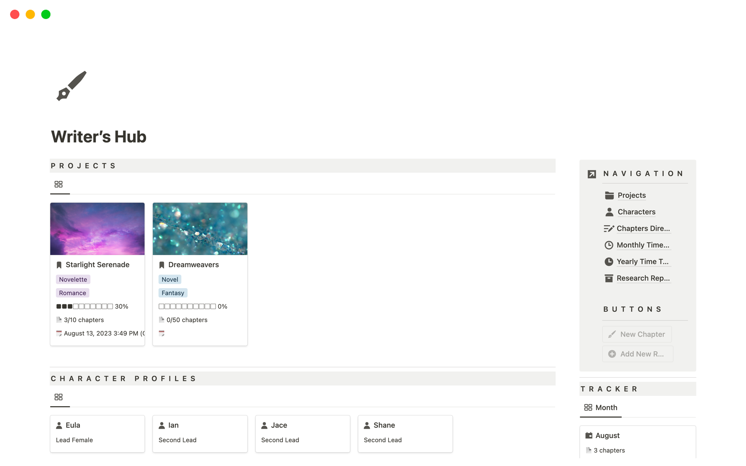Toggle the Dreamweavers progress bar
Viewport: 746px width, 466px height.
[x=192, y=306]
